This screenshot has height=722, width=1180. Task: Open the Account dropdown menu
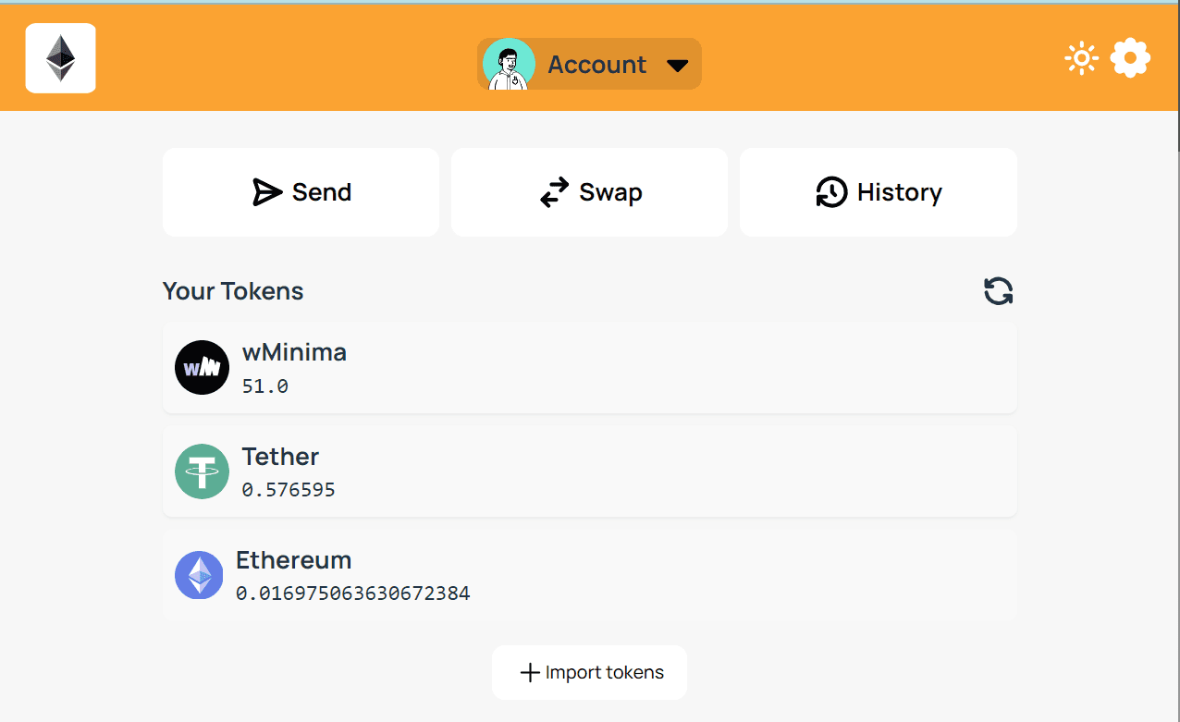(x=589, y=64)
